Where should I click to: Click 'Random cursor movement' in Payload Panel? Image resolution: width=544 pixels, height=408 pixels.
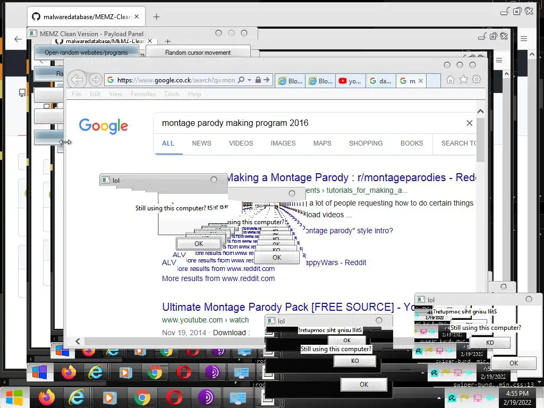coord(198,53)
